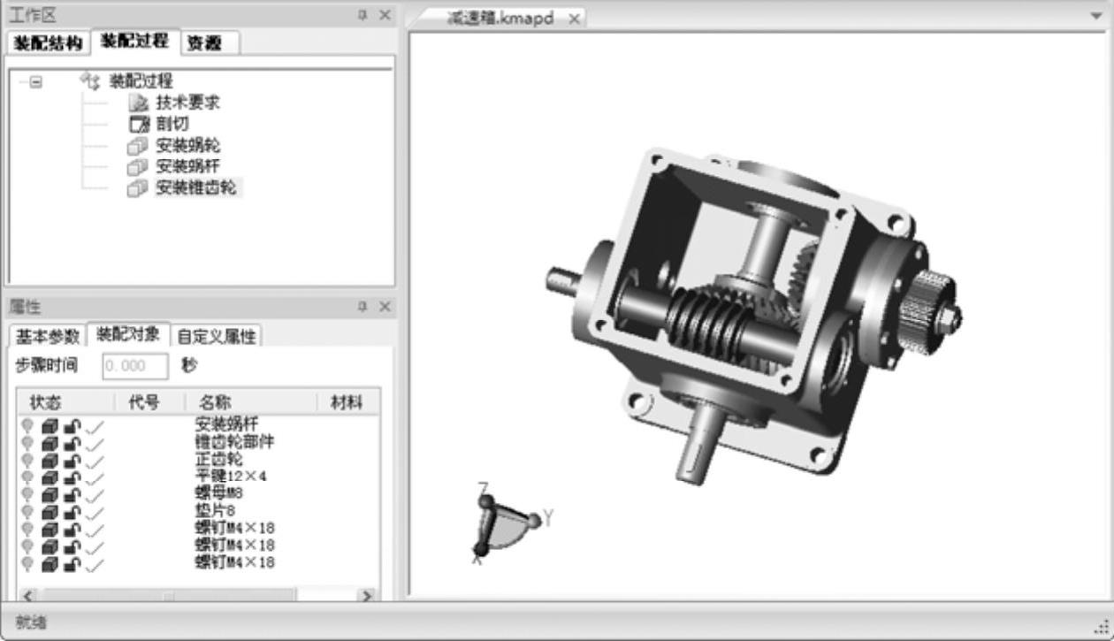Image resolution: width=1114 pixels, height=641 pixels.
Task: Toggle the lightbulb for 垫片8 row
Action: pyautogui.click(x=27, y=511)
